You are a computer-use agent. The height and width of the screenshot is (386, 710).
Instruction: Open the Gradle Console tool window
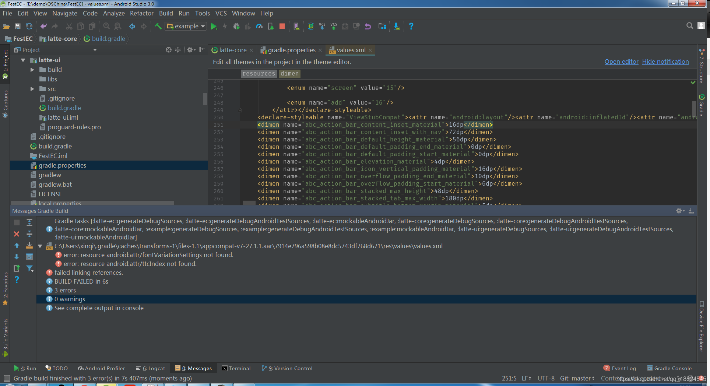point(669,368)
